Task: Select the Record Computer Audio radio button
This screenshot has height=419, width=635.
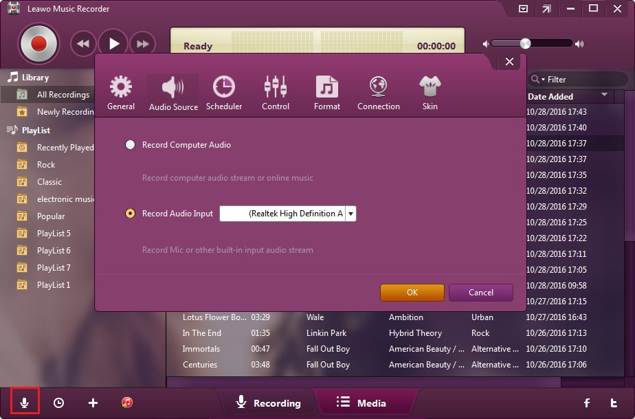Action: [x=130, y=145]
